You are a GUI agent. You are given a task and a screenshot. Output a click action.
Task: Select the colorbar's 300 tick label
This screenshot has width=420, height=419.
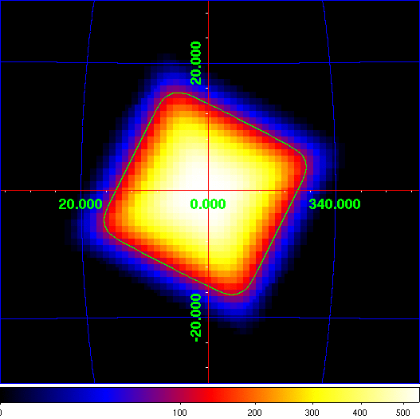(x=312, y=413)
